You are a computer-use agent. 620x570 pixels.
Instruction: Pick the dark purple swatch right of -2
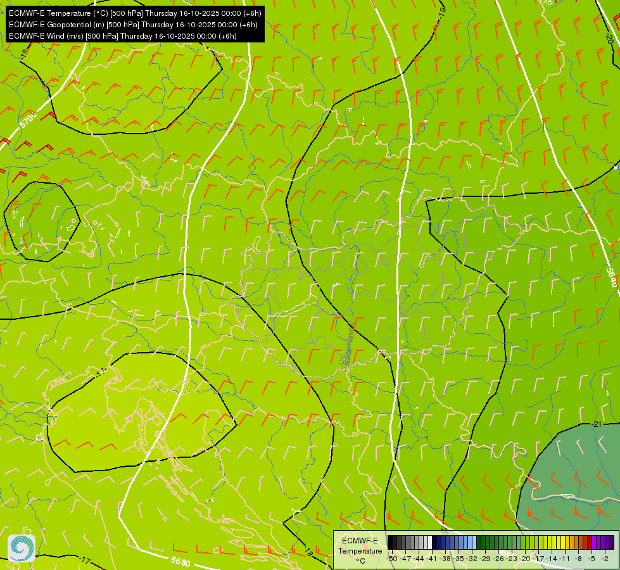click(612, 542)
